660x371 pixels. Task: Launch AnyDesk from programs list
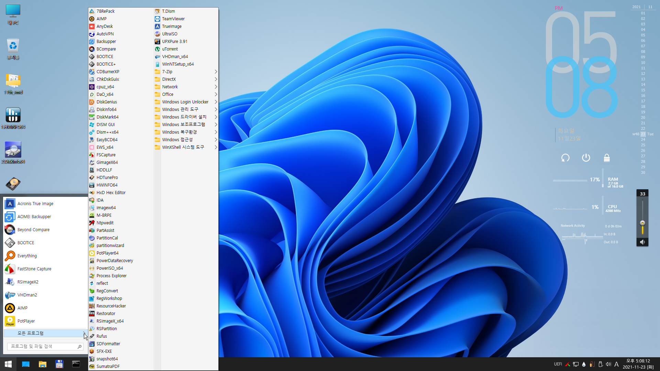121,26
